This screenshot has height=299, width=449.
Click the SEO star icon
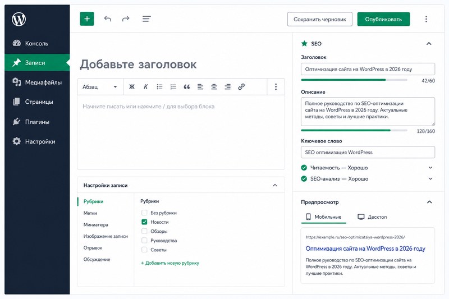304,44
